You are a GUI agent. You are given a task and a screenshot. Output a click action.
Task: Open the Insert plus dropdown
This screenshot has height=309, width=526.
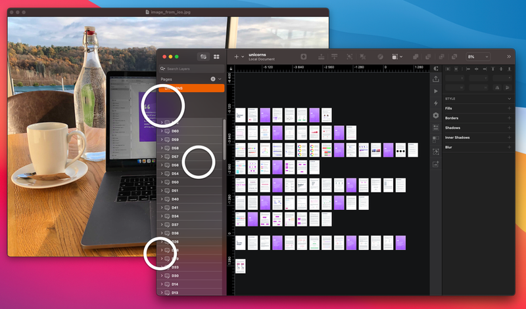239,56
